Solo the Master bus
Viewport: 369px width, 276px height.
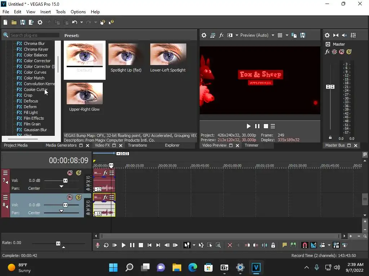click(x=349, y=52)
